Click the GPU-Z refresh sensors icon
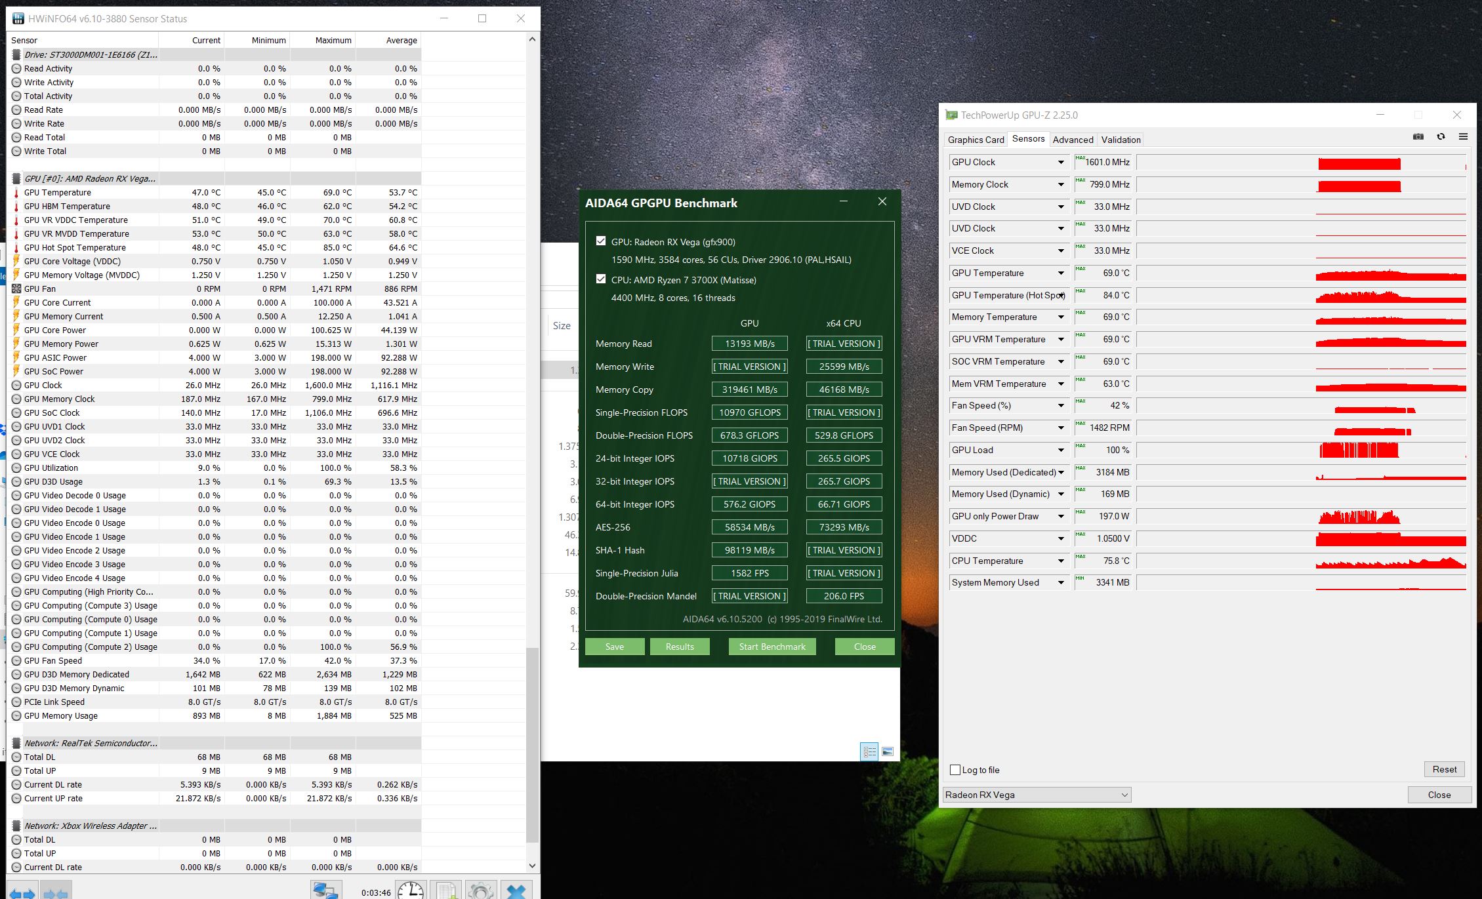This screenshot has height=899, width=1482. [x=1441, y=137]
